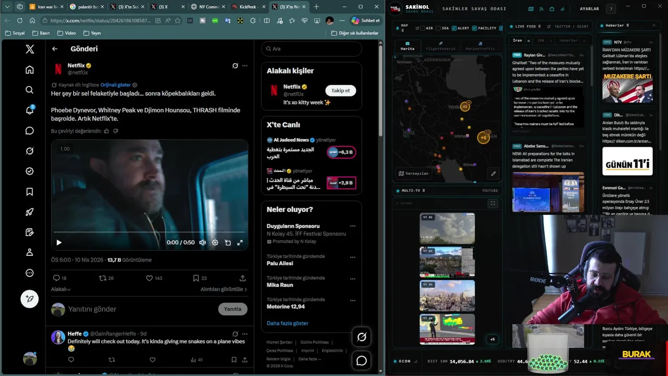Image resolution: width=668 pixels, height=376 pixels.
Task: Open options for Motorine 12,94 trend
Action: 353,300
